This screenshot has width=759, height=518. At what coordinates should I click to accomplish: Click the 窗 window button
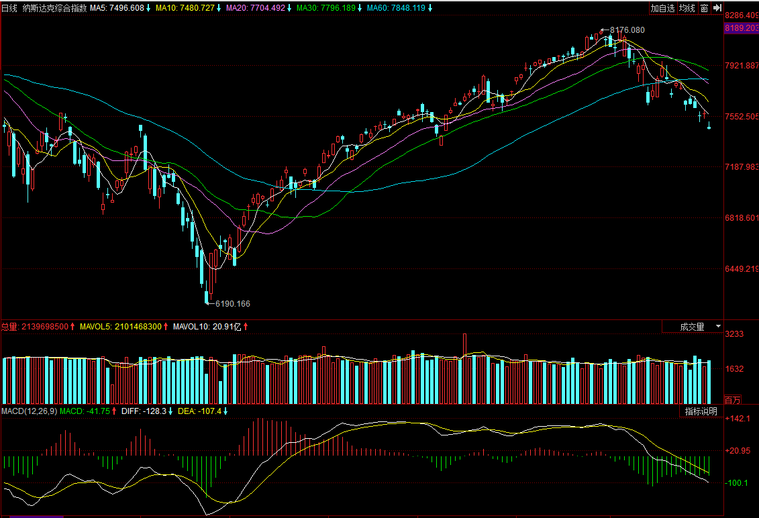(x=704, y=8)
